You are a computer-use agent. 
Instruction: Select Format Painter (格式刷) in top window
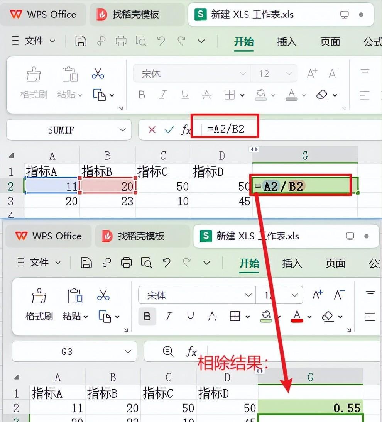34,83
